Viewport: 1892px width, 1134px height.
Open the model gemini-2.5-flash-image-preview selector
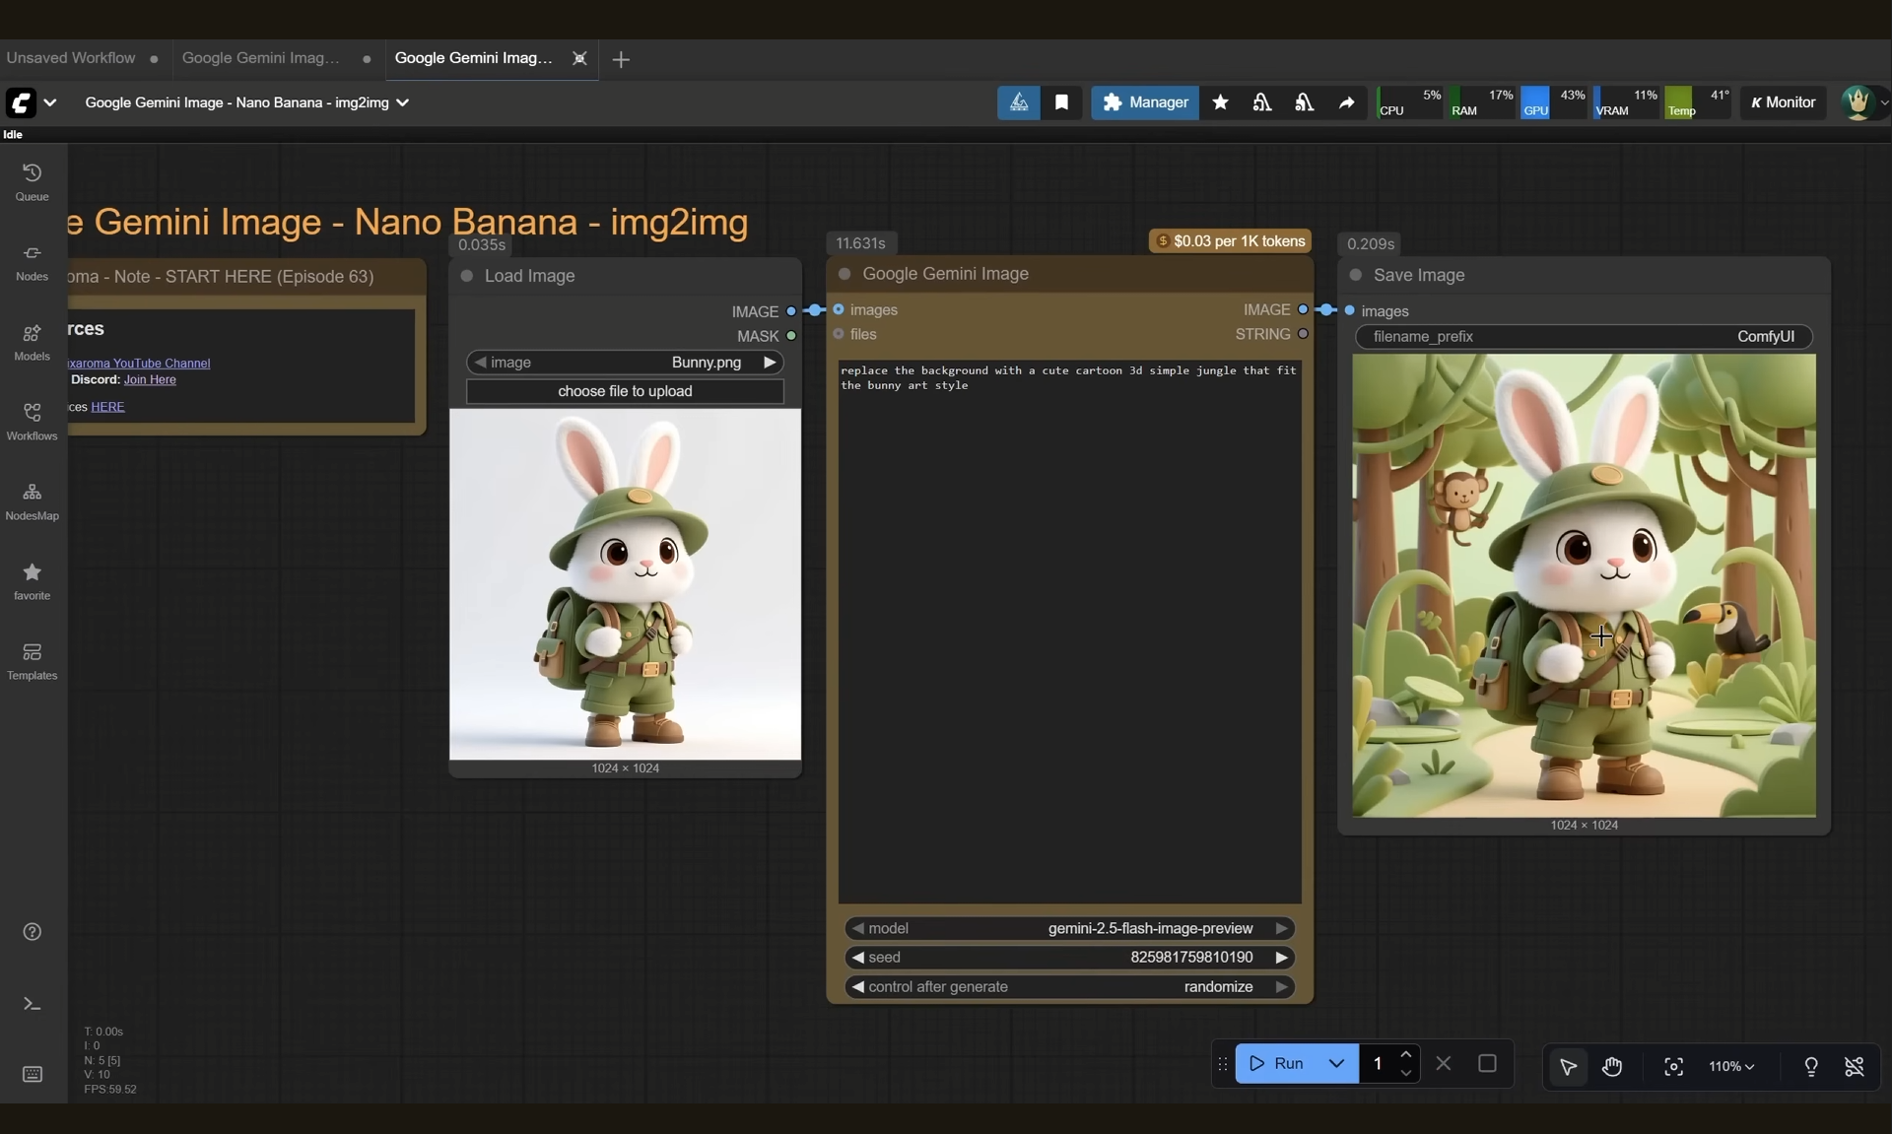1069,928
